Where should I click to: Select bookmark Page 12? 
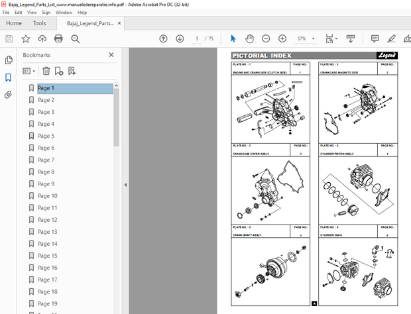[48, 220]
